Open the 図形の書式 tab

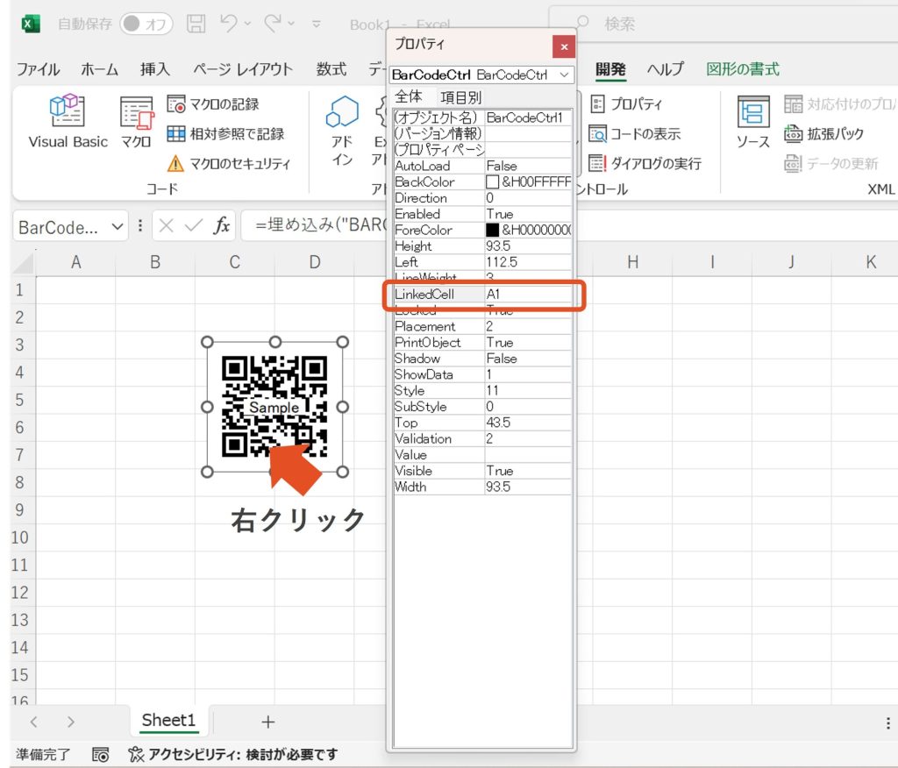coord(743,69)
